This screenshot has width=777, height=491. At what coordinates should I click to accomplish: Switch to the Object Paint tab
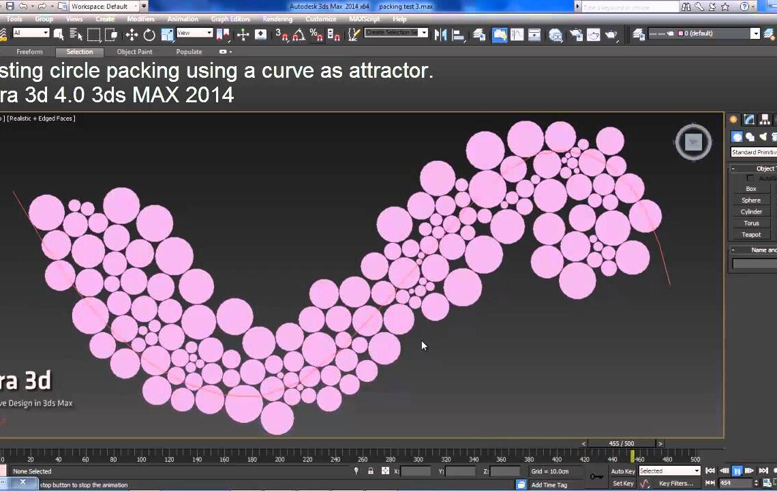tap(134, 52)
